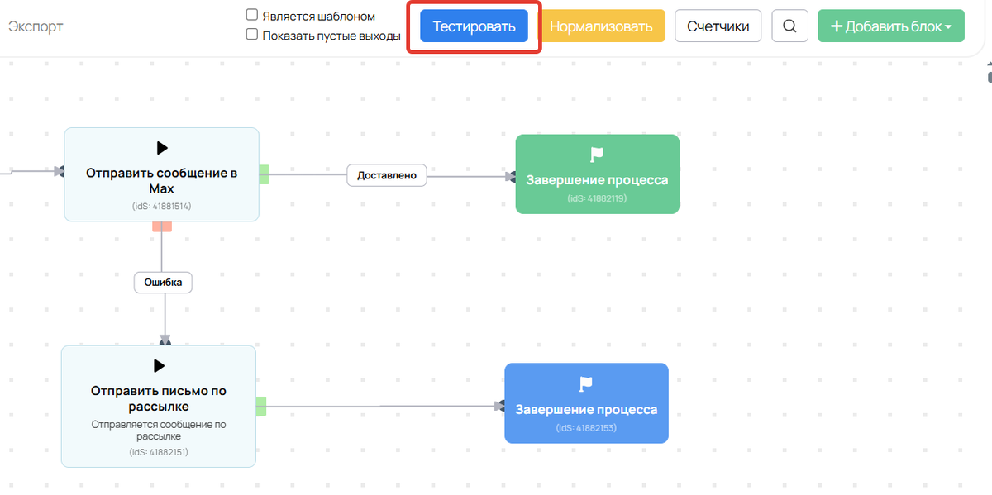Click input connector of green completion block
Screen dimensions: 992x495
(x=512, y=176)
